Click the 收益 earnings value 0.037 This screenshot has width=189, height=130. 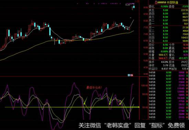[x=165, y=69]
